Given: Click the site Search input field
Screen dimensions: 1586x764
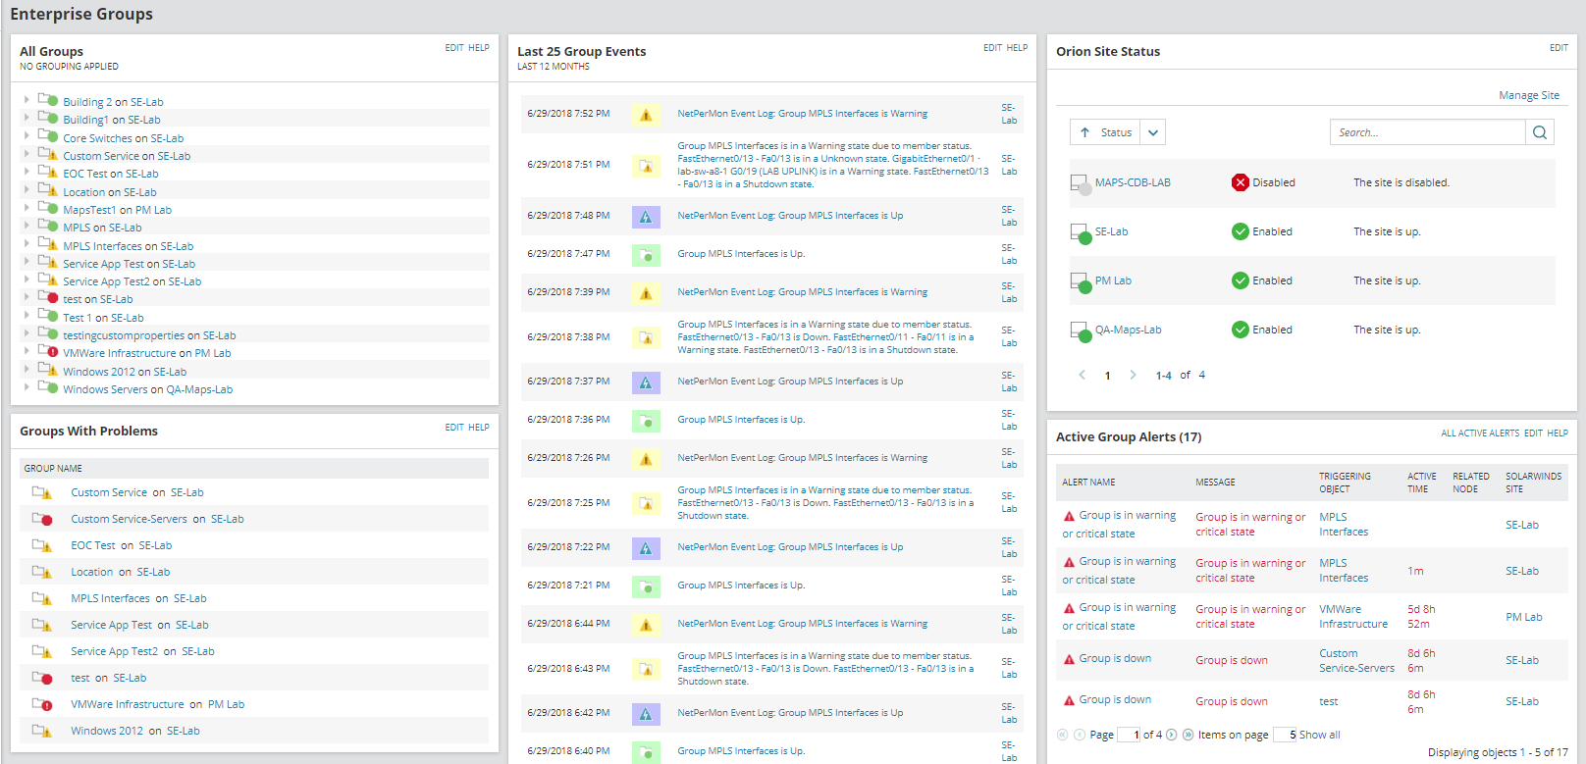Looking at the screenshot, I should [x=1428, y=132].
